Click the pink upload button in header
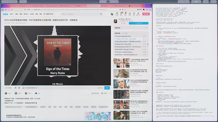Image resolution: width=218 pixels, height=122 pixels. click(146, 14)
